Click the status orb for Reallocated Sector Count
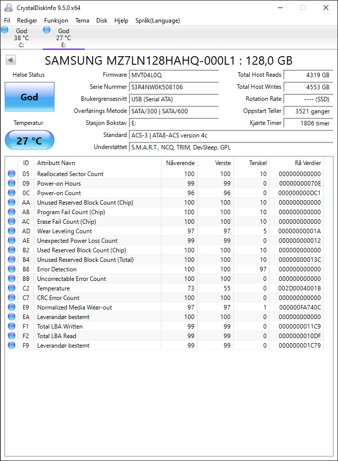 pyautogui.click(x=12, y=174)
